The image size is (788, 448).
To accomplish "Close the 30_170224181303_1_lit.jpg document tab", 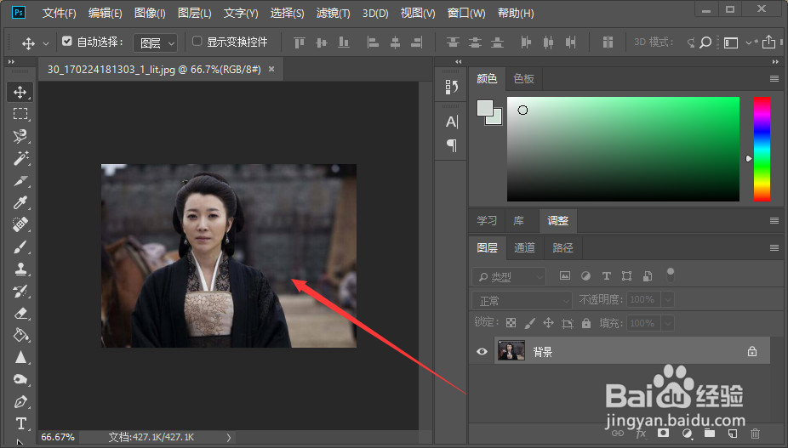I will (x=271, y=70).
